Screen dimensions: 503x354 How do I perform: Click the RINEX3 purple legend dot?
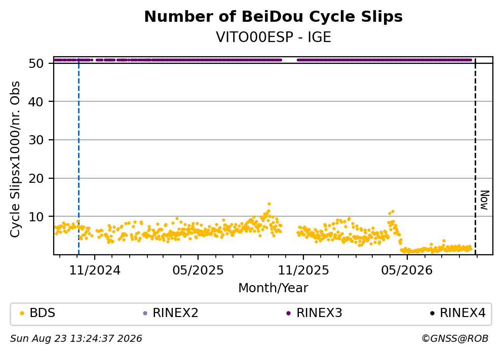point(288,313)
